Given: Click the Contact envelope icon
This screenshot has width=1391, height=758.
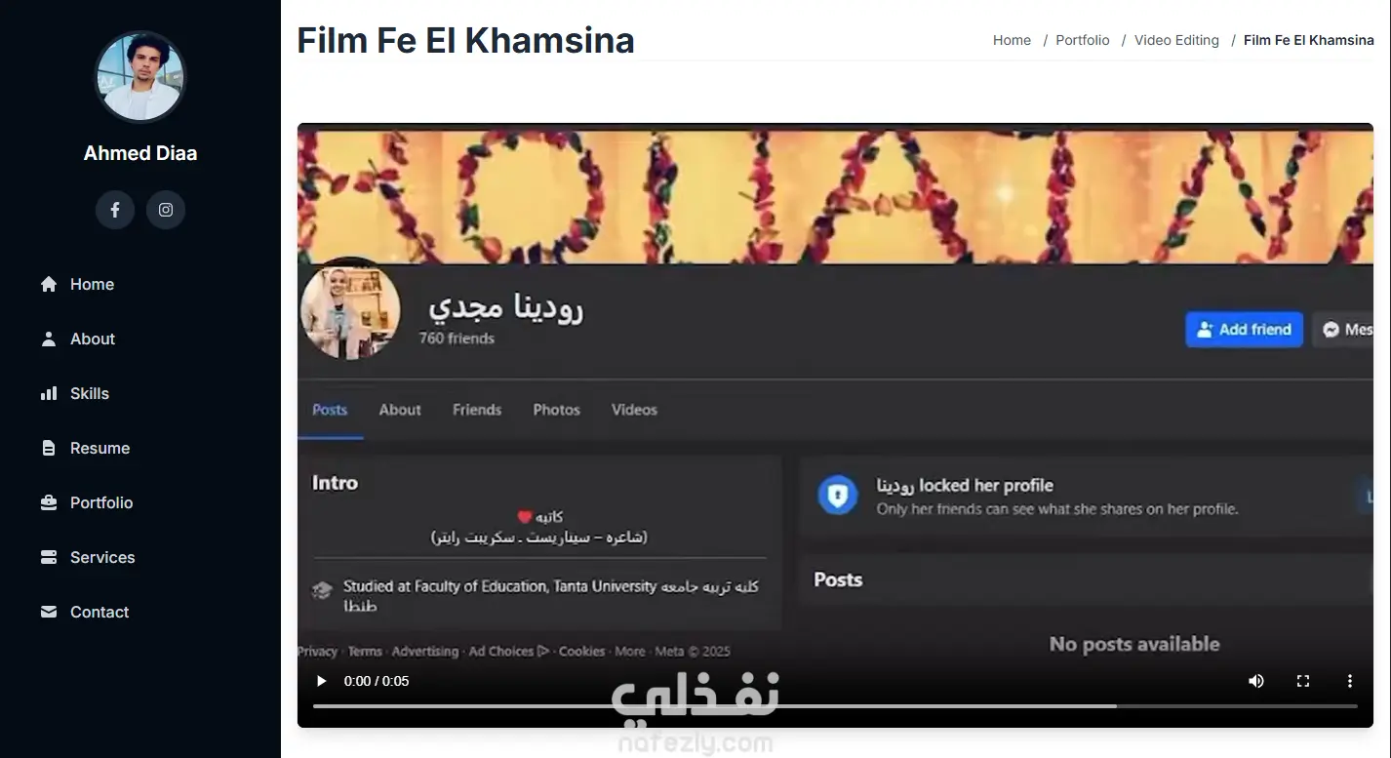Looking at the screenshot, I should pos(49,612).
